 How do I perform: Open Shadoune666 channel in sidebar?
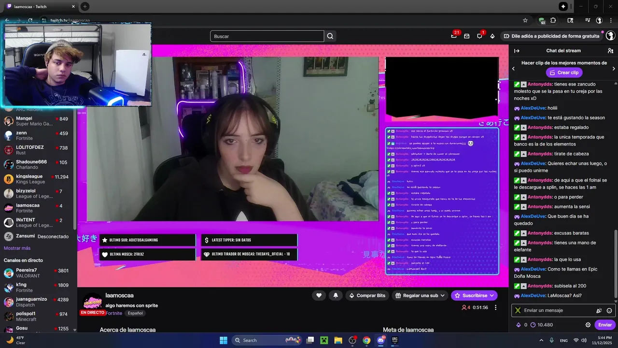[38, 164]
